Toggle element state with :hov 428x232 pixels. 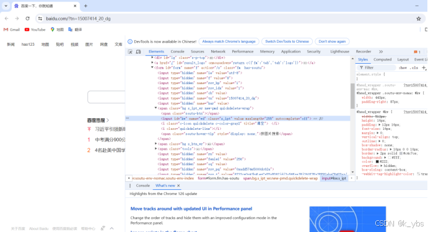click(403, 67)
